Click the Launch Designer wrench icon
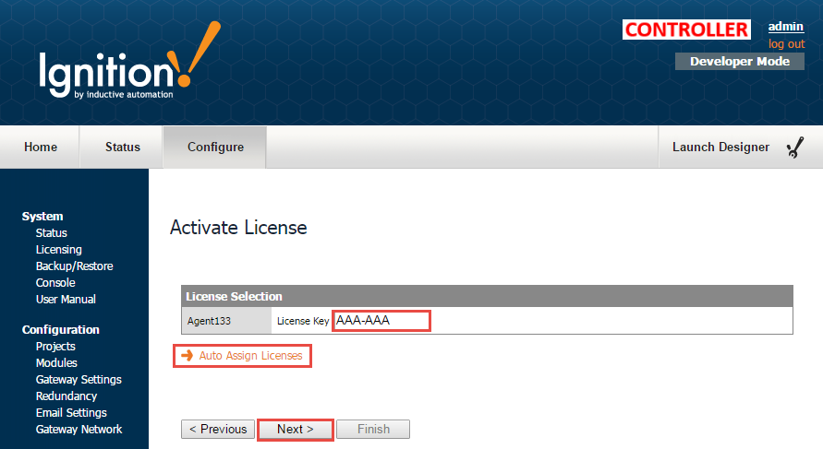The width and height of the screenshot is (823, 449). click(x=795, y=148)
